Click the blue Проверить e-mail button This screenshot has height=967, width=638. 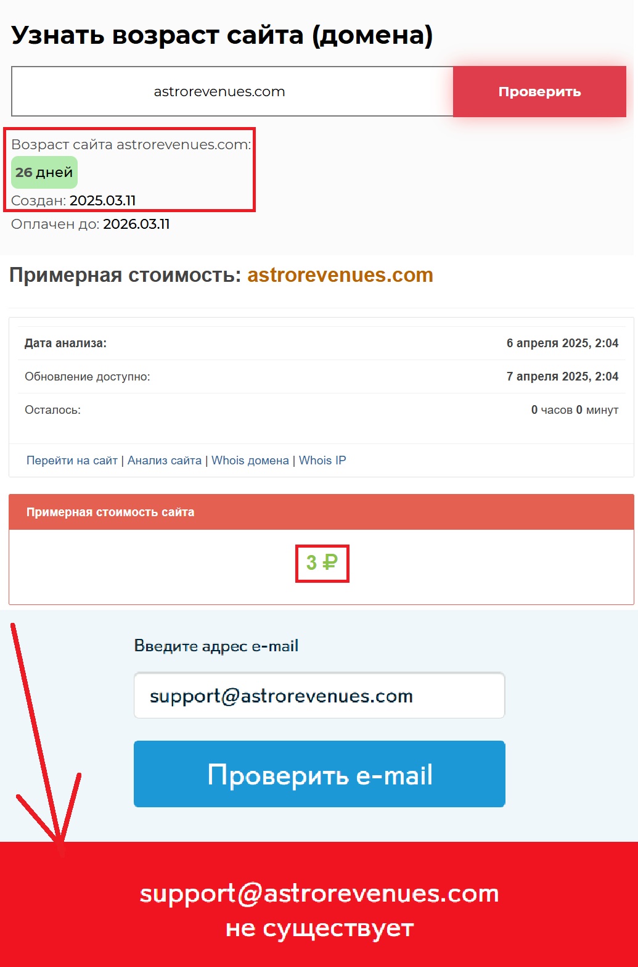(x=319, y=774)
